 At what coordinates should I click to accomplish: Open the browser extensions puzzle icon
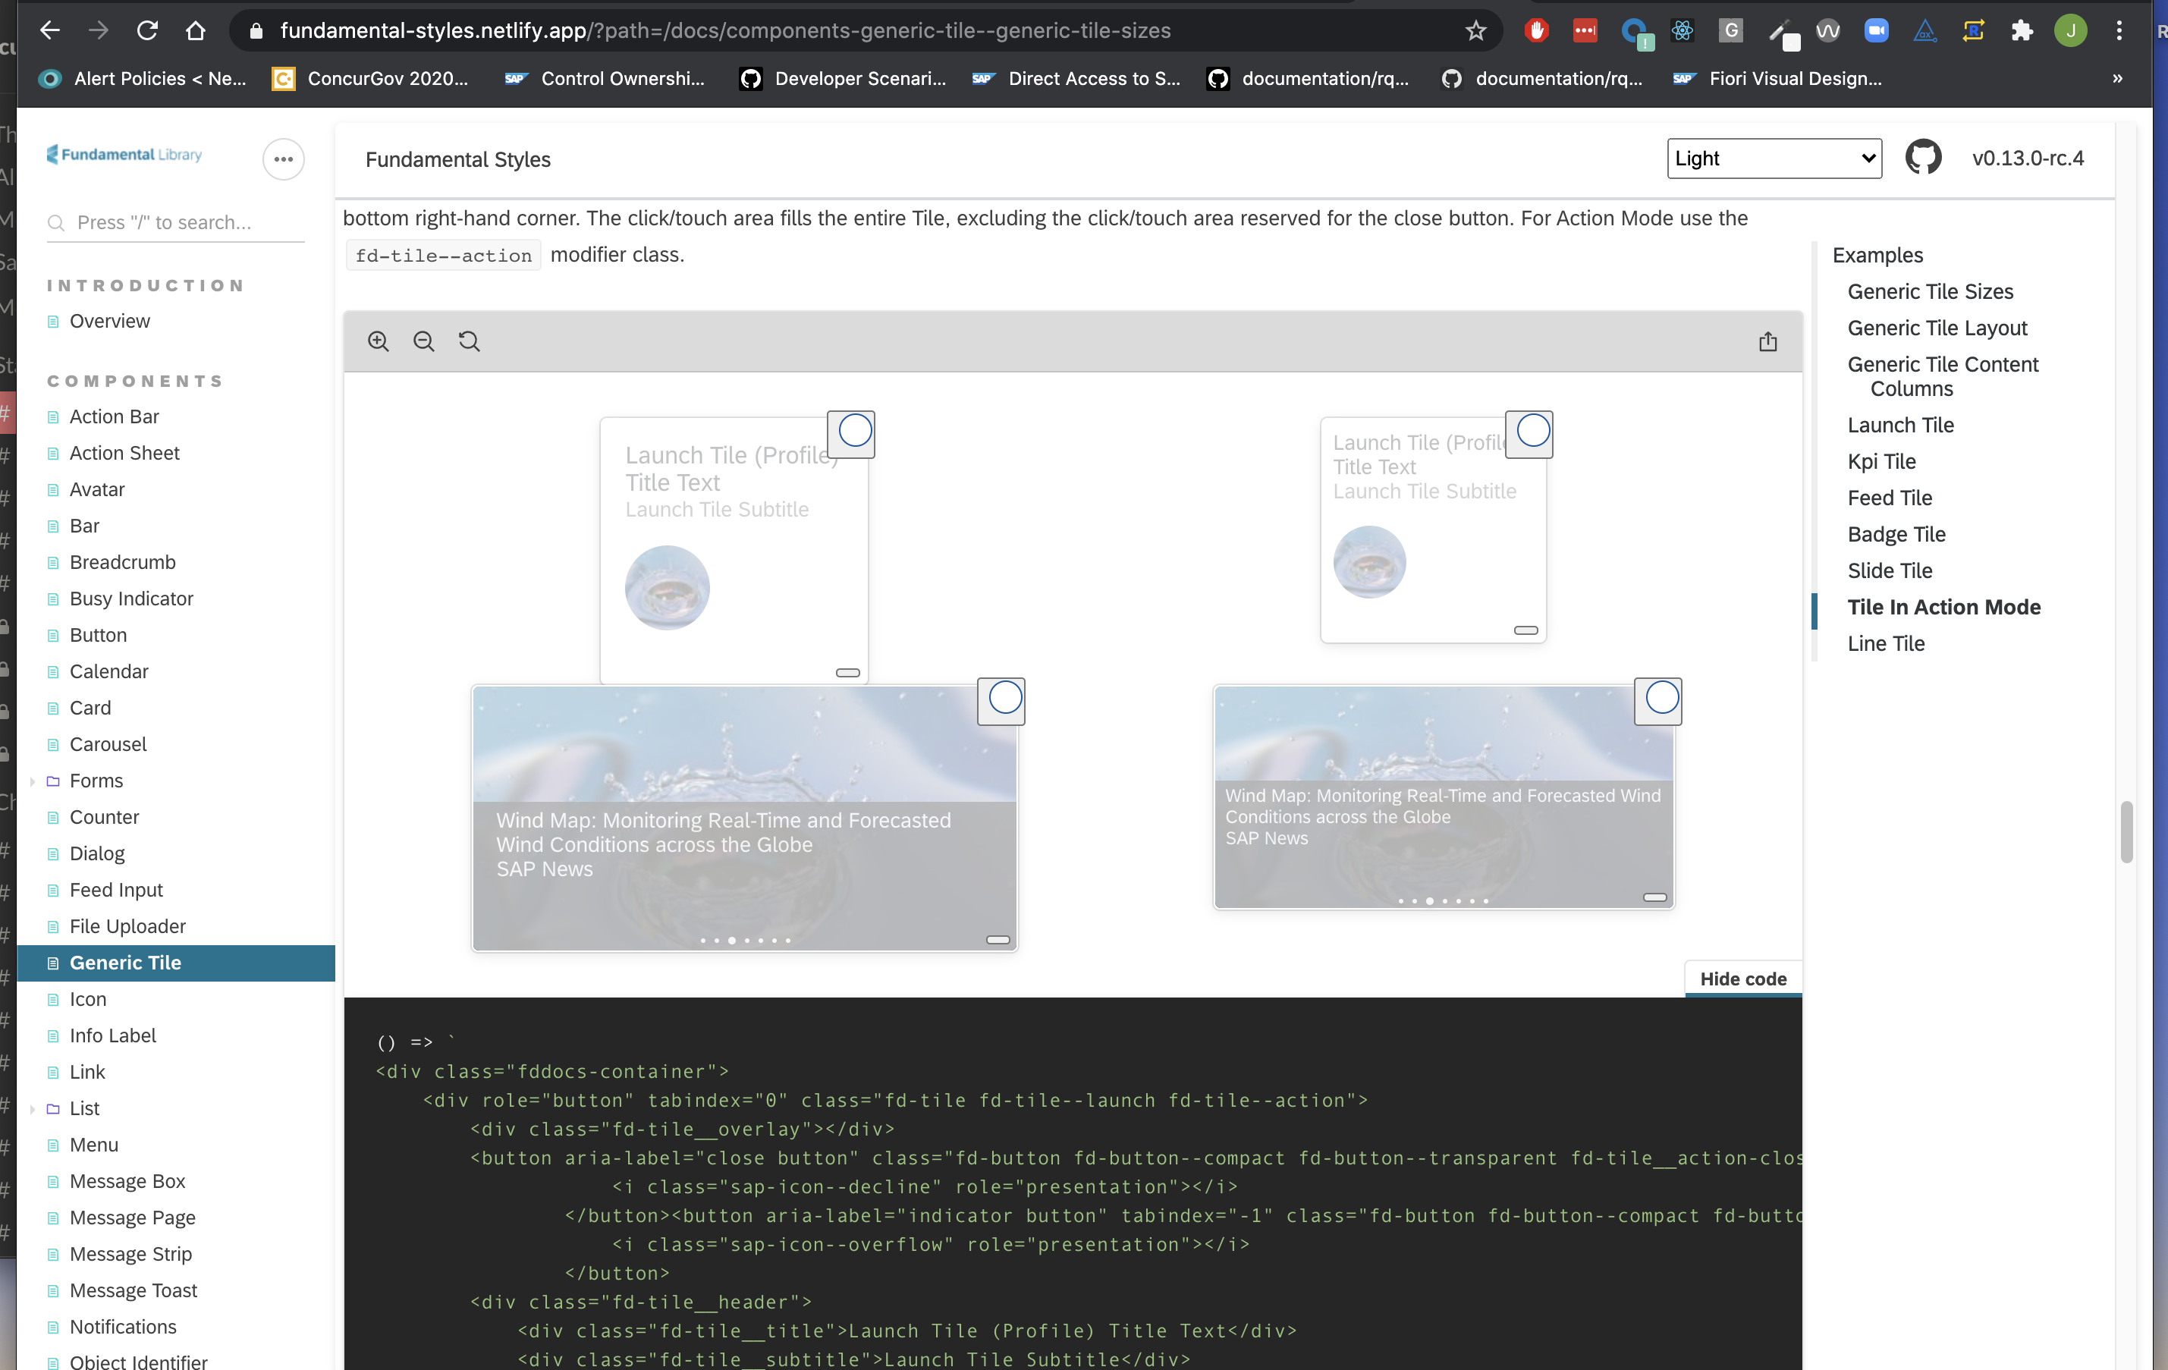coord(2022,30)
